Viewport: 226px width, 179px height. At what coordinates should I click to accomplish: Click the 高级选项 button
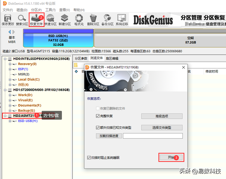[162, 116]
